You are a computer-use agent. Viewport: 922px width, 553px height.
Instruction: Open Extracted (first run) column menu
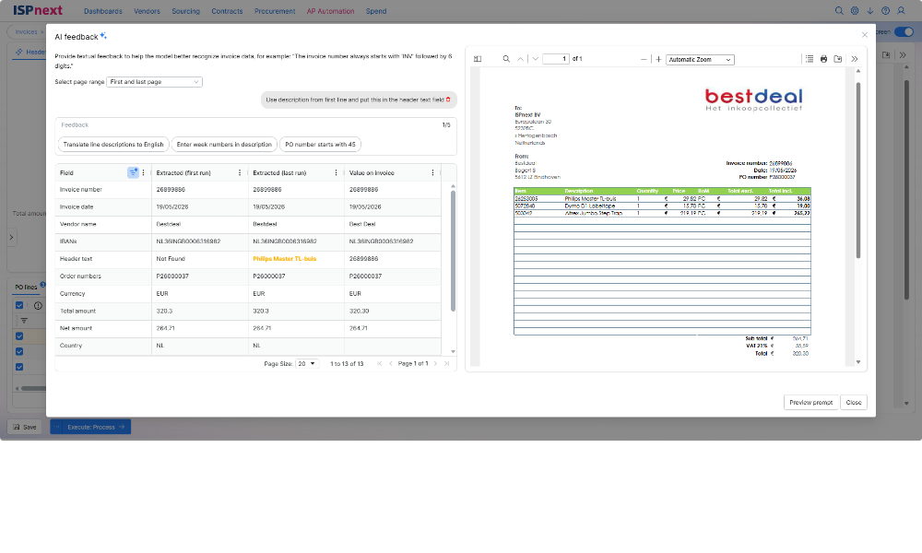click(x=240, y=172)
